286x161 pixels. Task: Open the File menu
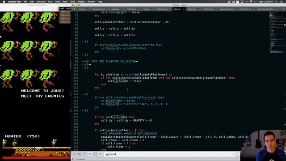[25, 2]
